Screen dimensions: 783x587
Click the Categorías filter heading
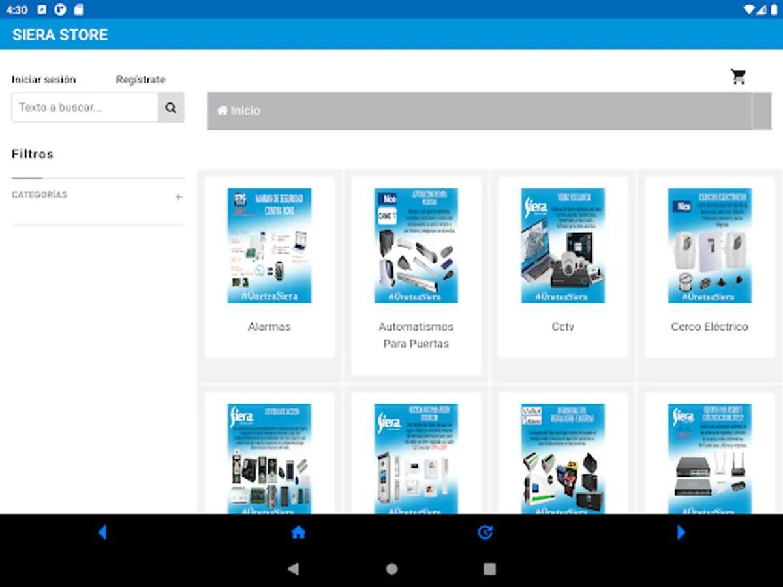point(40,195)
